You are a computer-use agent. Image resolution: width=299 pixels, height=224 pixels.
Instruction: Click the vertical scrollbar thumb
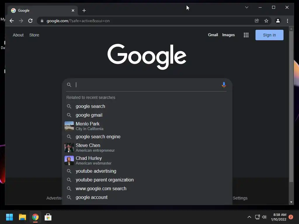291,107
